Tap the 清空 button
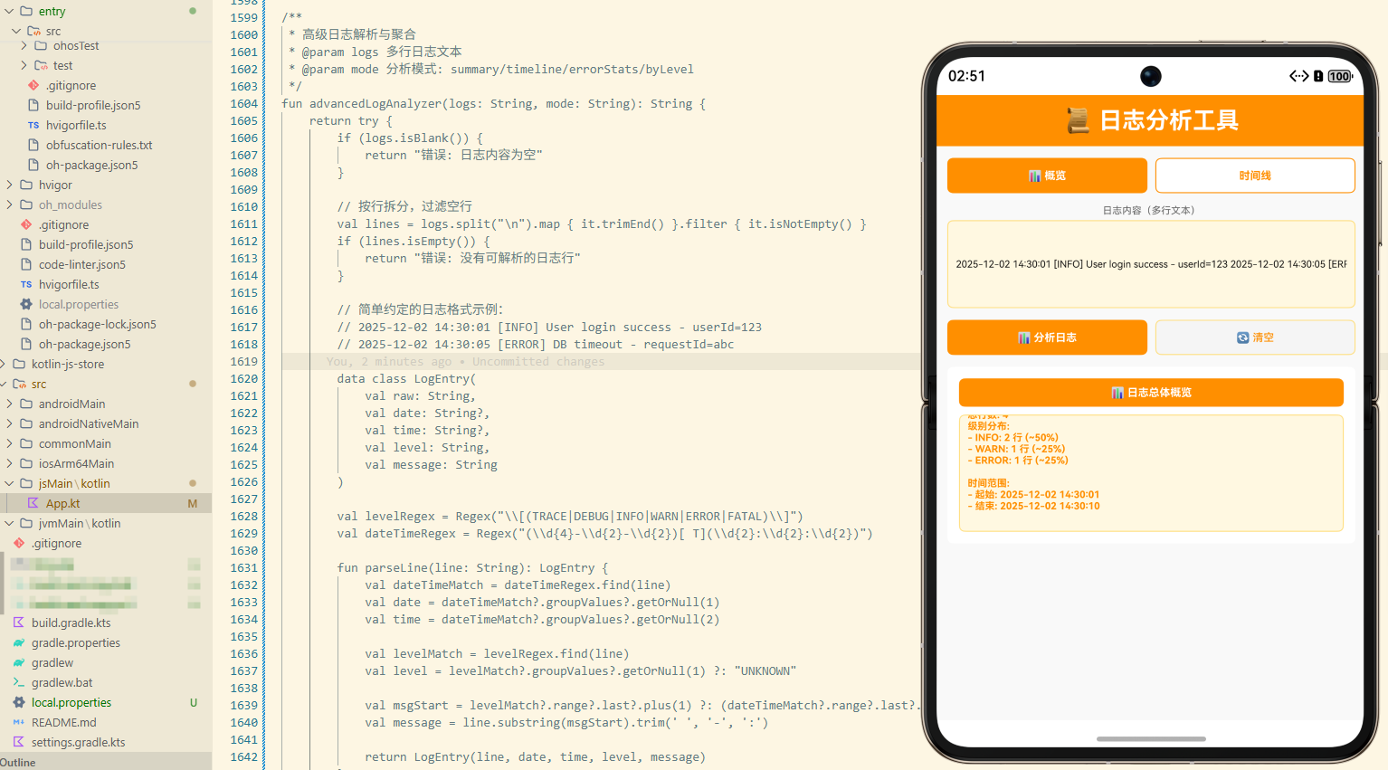This screenshot has height=770, width=1388. coord(1255,337)
